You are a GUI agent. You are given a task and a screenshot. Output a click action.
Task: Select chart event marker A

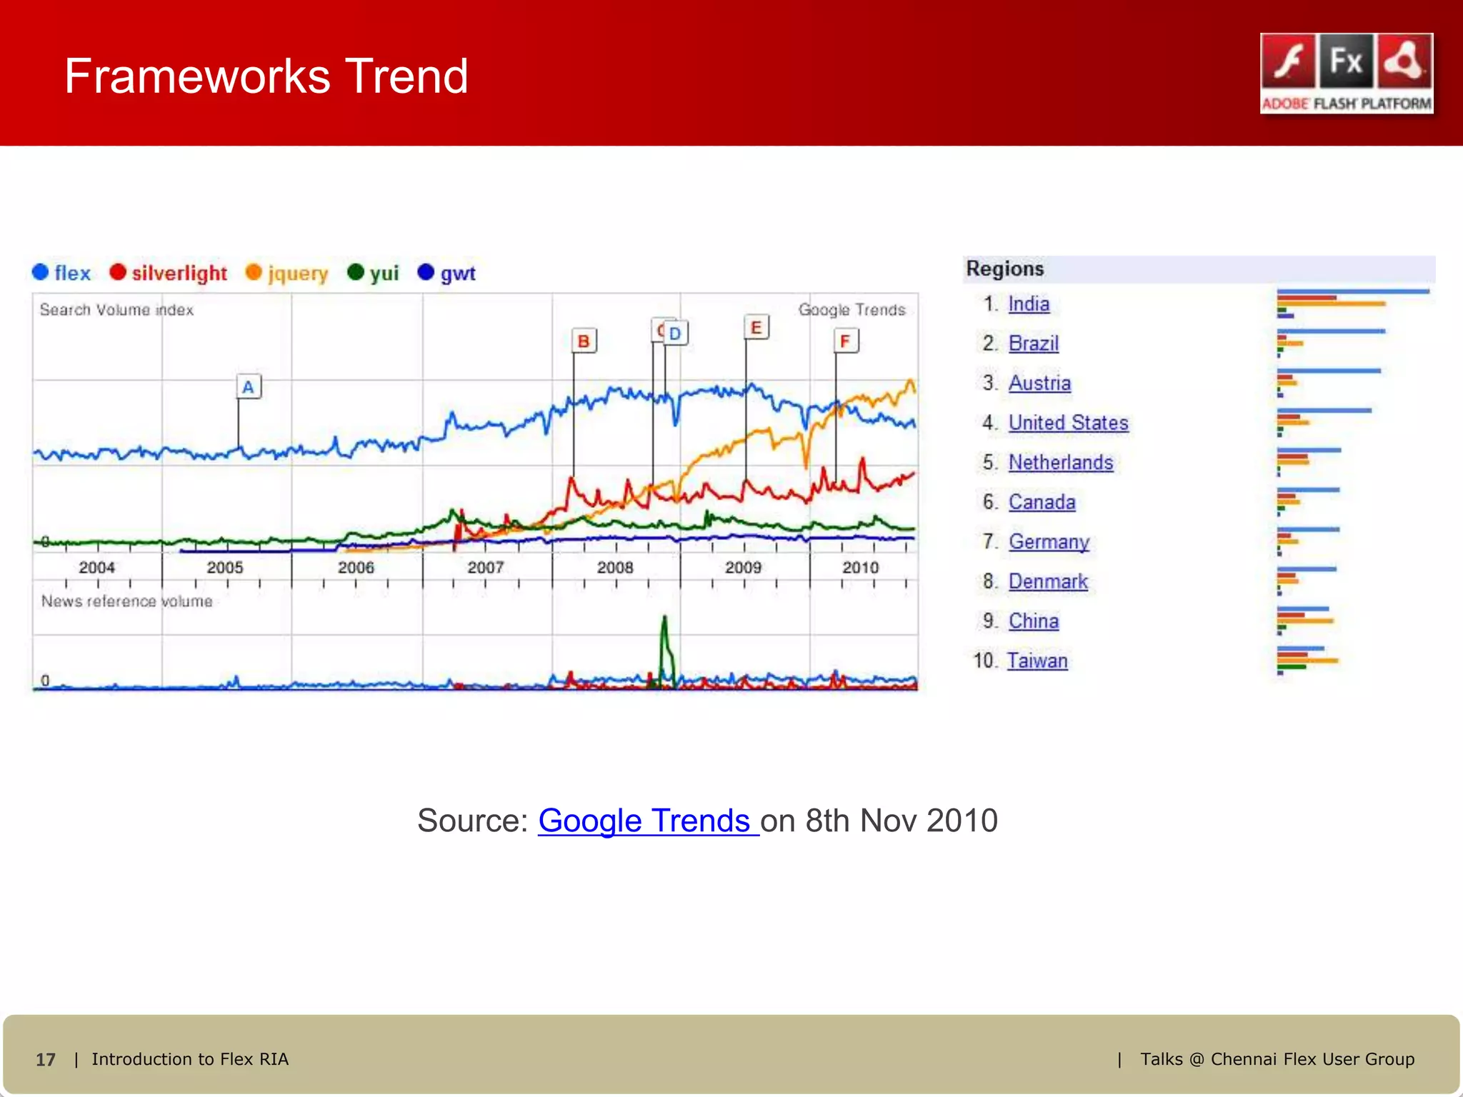point(248,387)
